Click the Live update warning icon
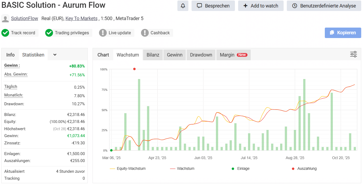Viewport: 362px width, 184px height. coord(103,33)
